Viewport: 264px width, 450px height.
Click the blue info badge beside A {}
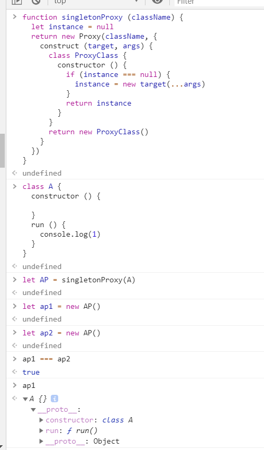point(54,399)
